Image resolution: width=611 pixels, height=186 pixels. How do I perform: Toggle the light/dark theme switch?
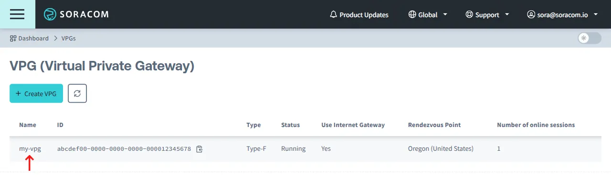590,38
